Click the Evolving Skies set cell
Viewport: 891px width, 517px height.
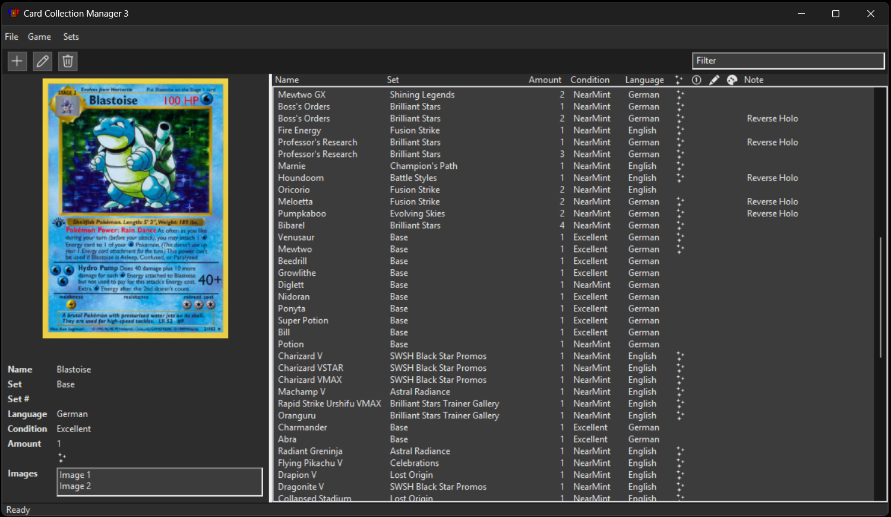click(x=418, y=213)
